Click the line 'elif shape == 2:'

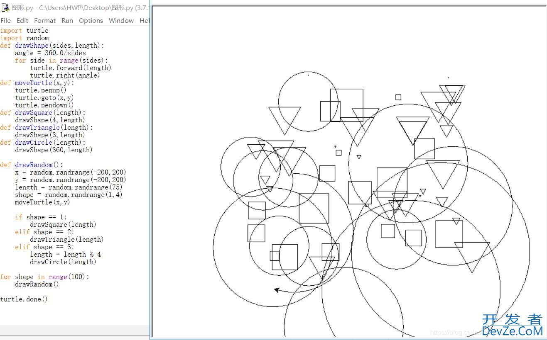(x=44, y=232)
